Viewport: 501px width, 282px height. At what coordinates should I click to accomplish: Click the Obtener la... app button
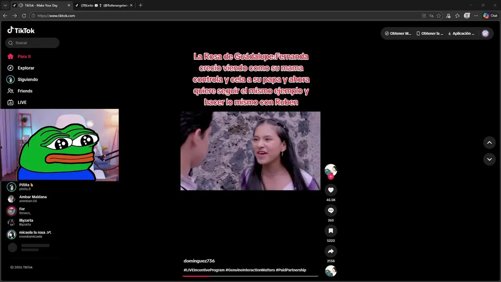point(430,33)
